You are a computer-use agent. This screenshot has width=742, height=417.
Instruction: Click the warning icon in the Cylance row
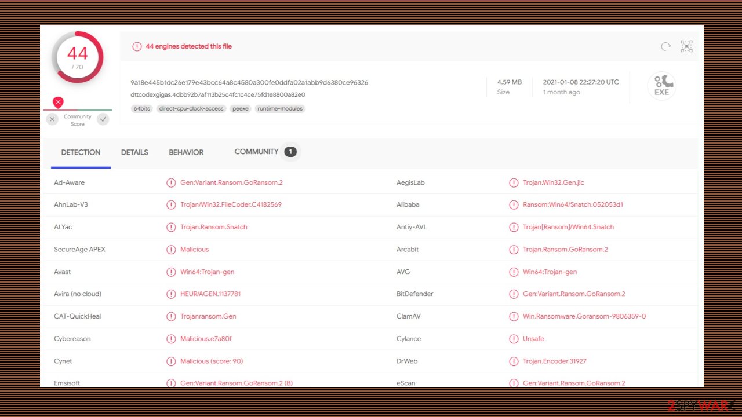(514, 339)
